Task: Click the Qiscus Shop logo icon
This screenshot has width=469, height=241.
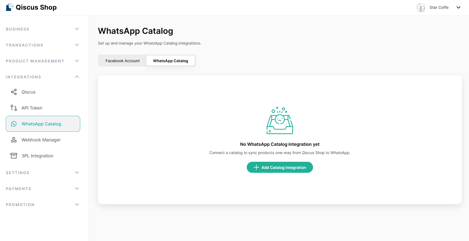Action: (9, 7)
